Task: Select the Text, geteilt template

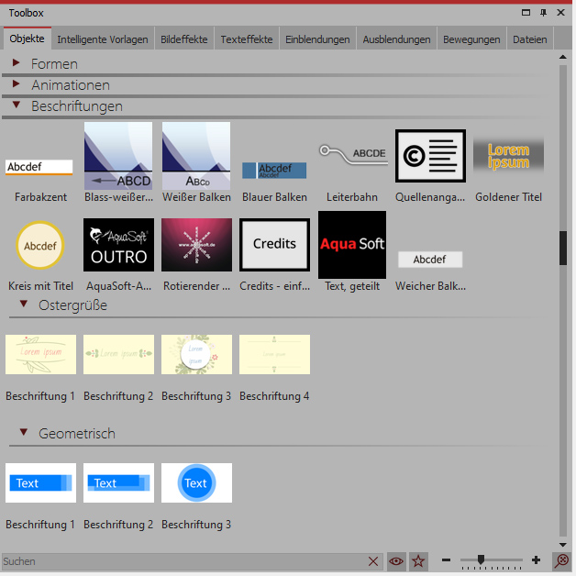Action: coord(352,245)
